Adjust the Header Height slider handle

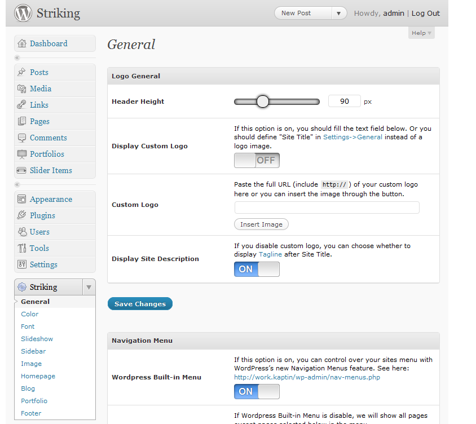263,101
